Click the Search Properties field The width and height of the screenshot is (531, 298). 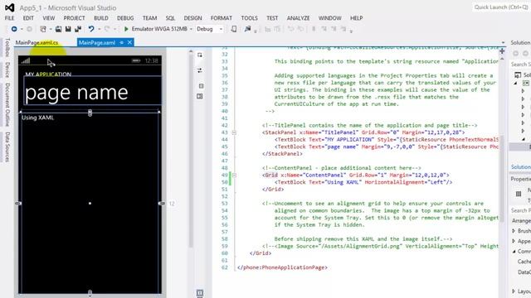coord(520,210)
